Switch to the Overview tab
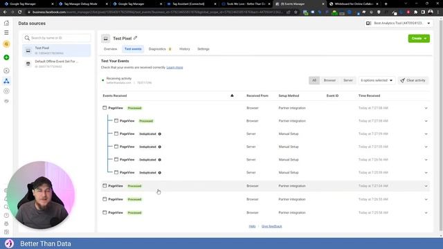The image size is (443, 249). click(110, 49)
